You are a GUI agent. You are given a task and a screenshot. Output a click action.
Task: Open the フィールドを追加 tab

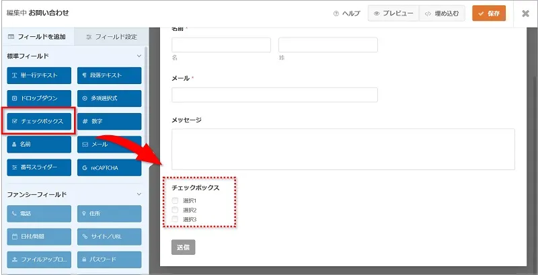tap(37, 36)
